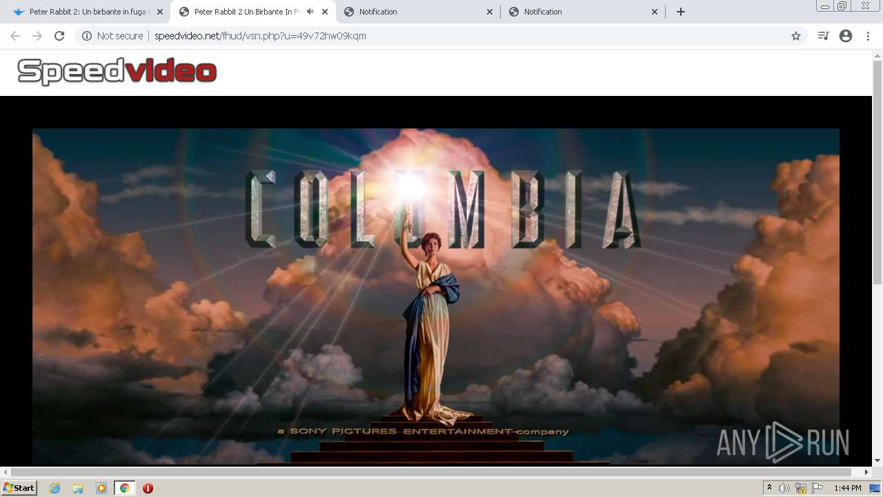Click the show desktop button
This screenshot has height=497, width=883.
[875, 488]
